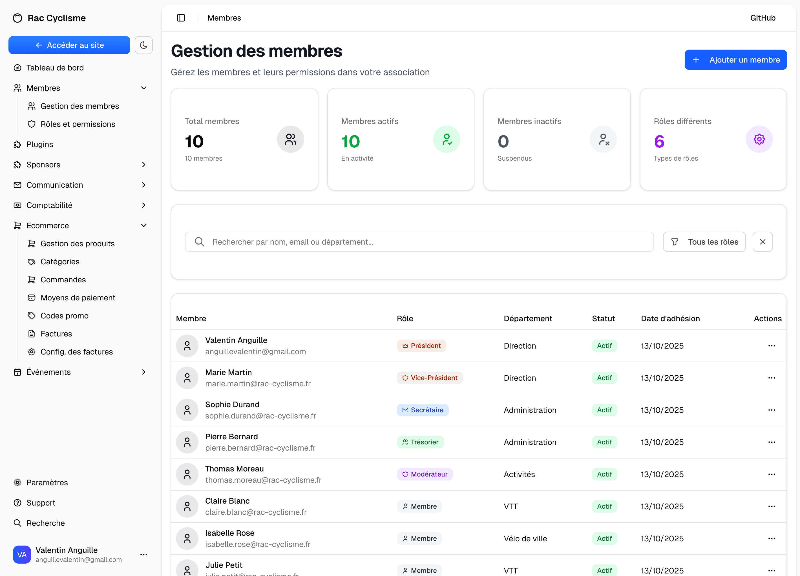This screenshot has height=576, width=800.
Task: Open actions menu for Thomas Moreau
Action: [x=772, y=474]
